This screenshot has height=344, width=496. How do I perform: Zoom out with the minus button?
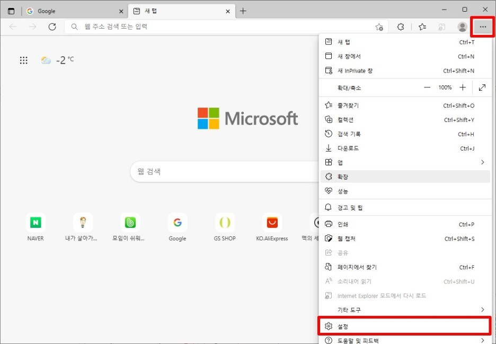point(427,87)
